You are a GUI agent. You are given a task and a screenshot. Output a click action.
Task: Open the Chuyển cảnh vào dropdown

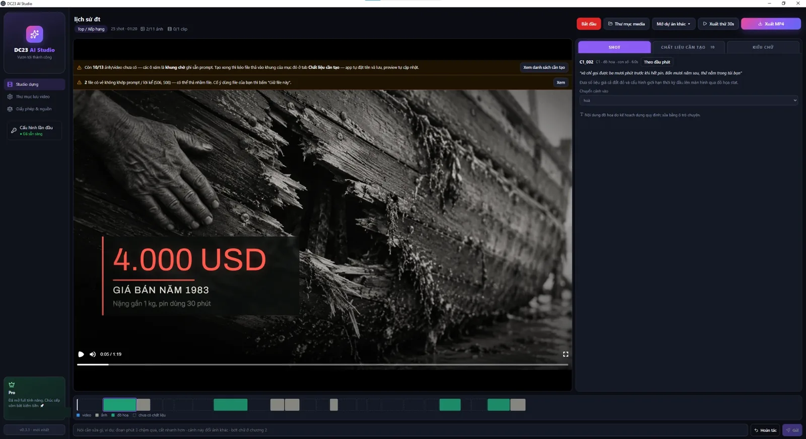pos(688,101)
